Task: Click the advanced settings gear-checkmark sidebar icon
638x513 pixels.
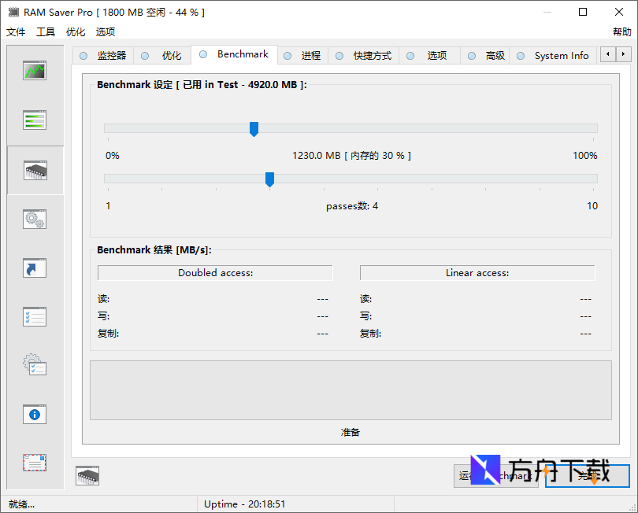Action: pos(34,365)
